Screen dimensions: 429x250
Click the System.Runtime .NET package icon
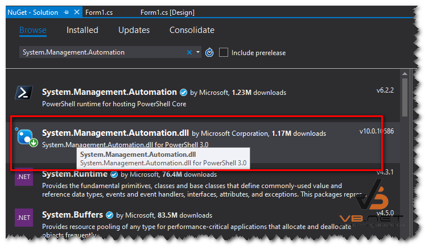click(x=24, y=177)
